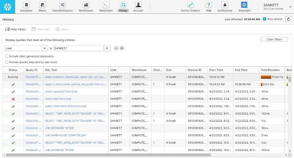The height and width of the screenshot is (158, 294).
Task: Expand the SANKET7 account menu arrow
Action: [x=290, y=7]
